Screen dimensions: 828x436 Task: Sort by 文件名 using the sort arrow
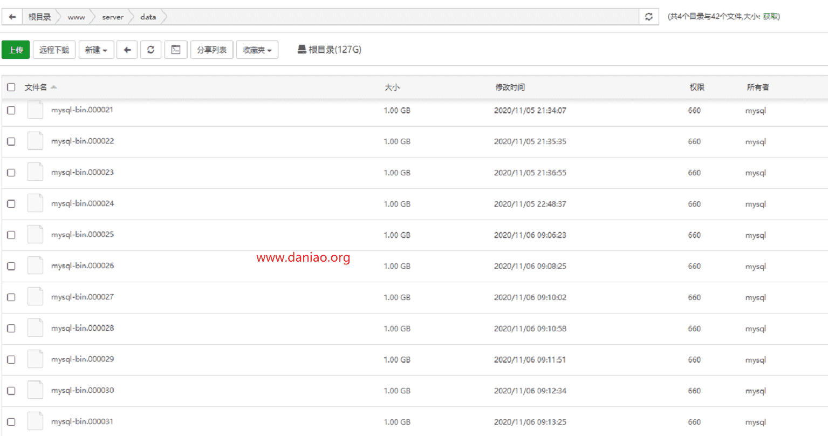click(53, 87)
